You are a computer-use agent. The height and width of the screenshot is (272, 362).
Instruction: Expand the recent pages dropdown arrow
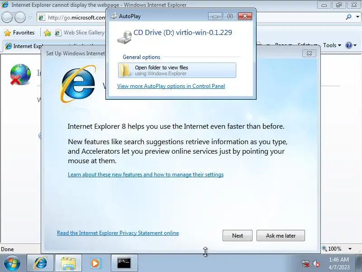(x=30, y=17)
